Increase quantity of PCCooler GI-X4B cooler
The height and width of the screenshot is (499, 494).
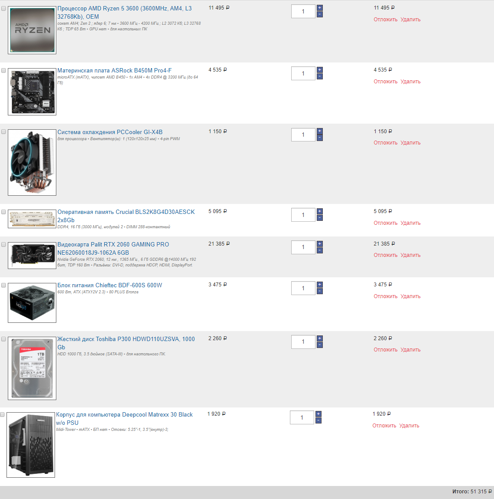click(x=319, y=131)
